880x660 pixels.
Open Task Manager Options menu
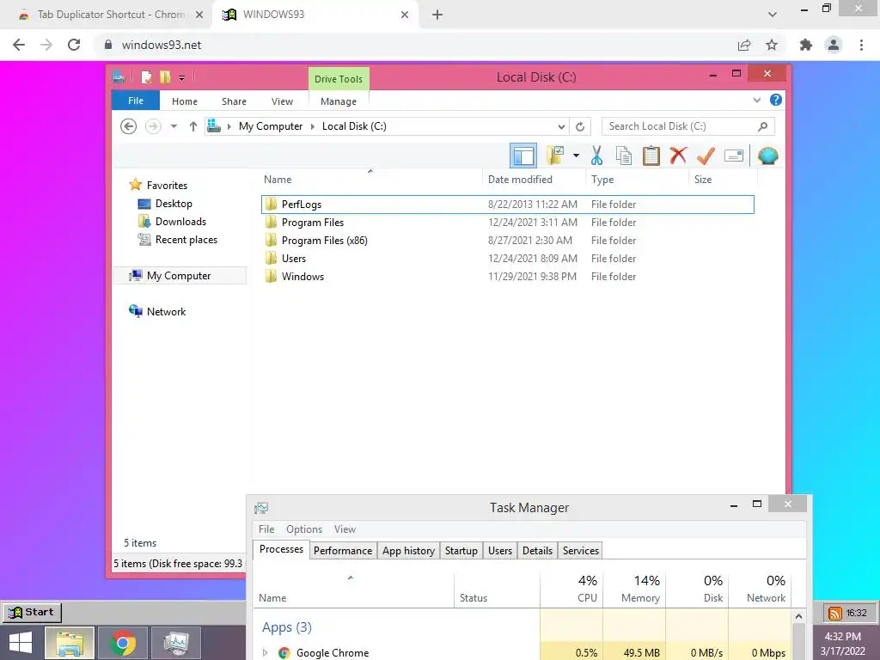point(304,529)
